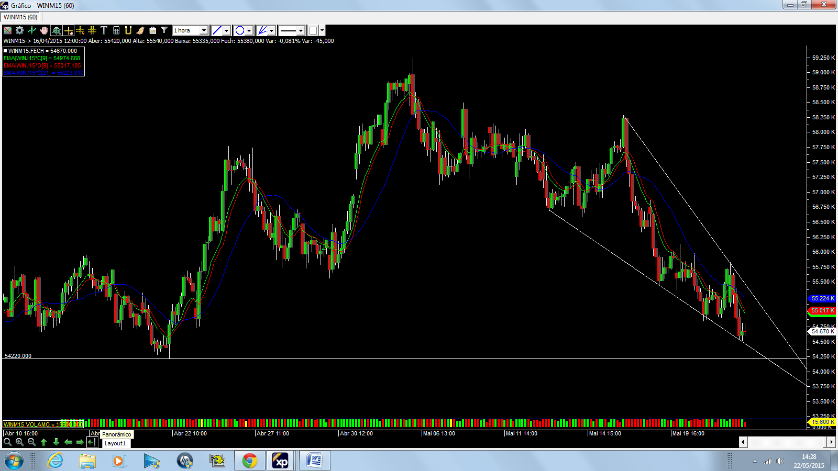Click the Abr 27 11:00 time axis label
Viewport: 838px width, 471px height.
coord(273,433)
